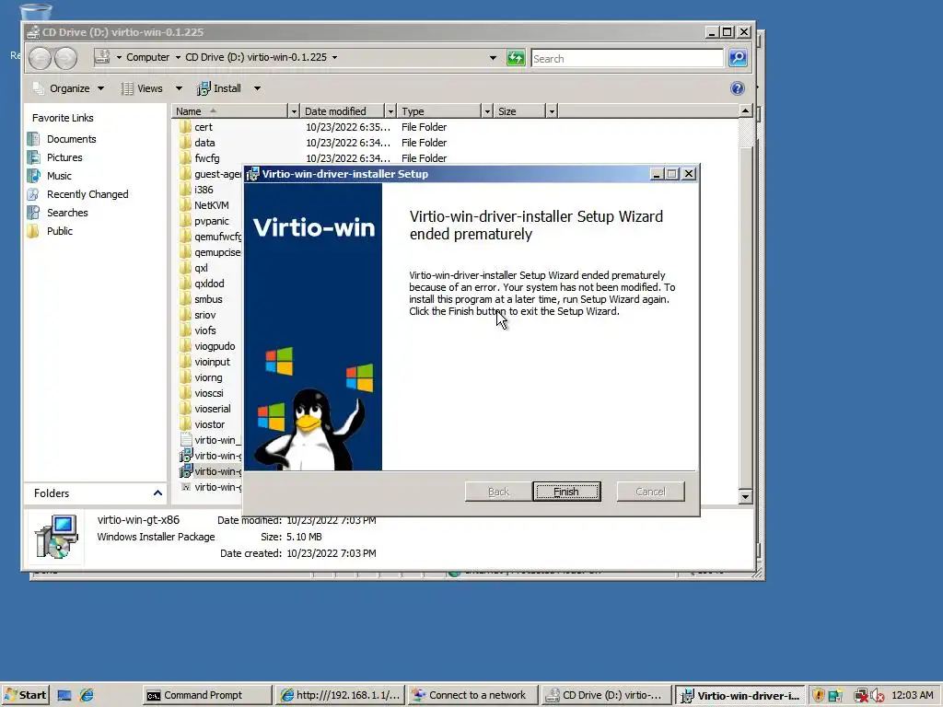Expand the Views dropdown arrow
The width and height of the screenshot is (943, 707).
pos(179,88)
